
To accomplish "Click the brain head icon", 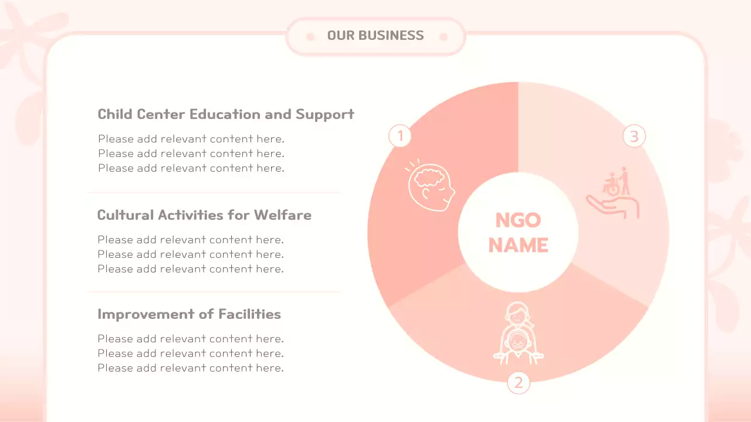I will 431,186.
